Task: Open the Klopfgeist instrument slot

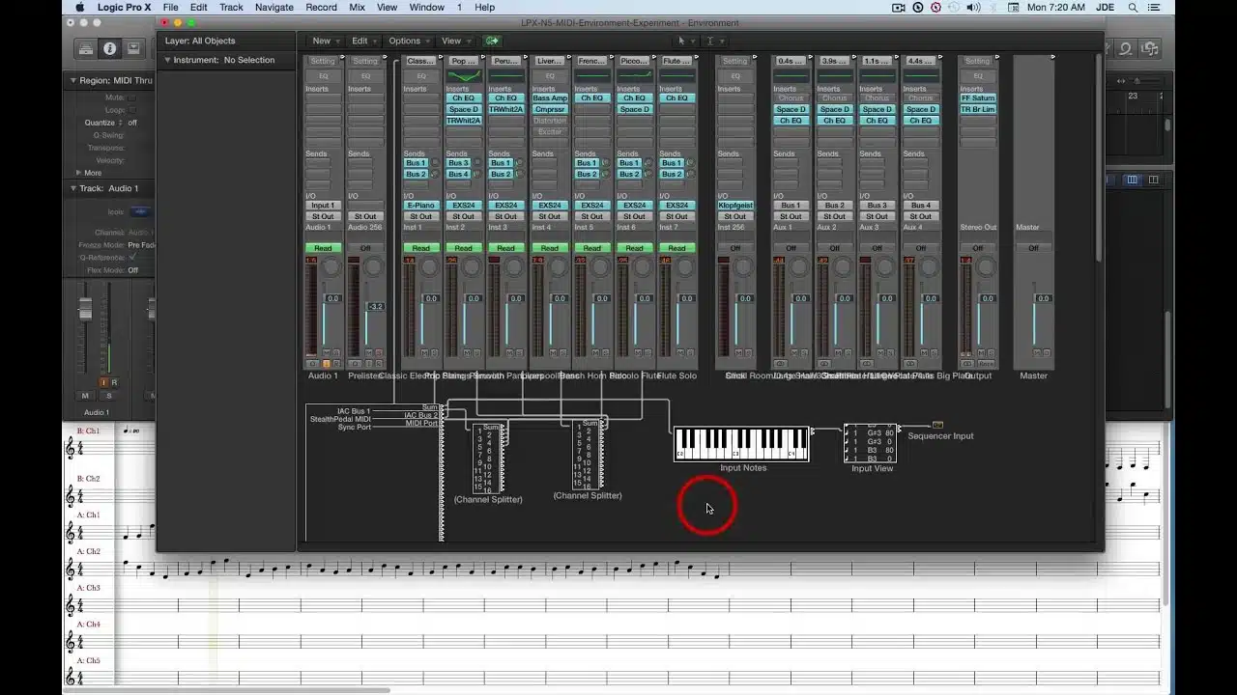Action: click(x=735, y=206)
